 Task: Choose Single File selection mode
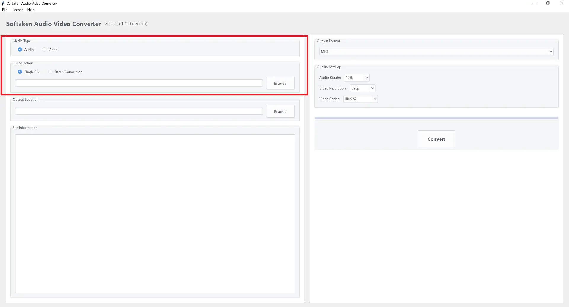pos(20,72)
